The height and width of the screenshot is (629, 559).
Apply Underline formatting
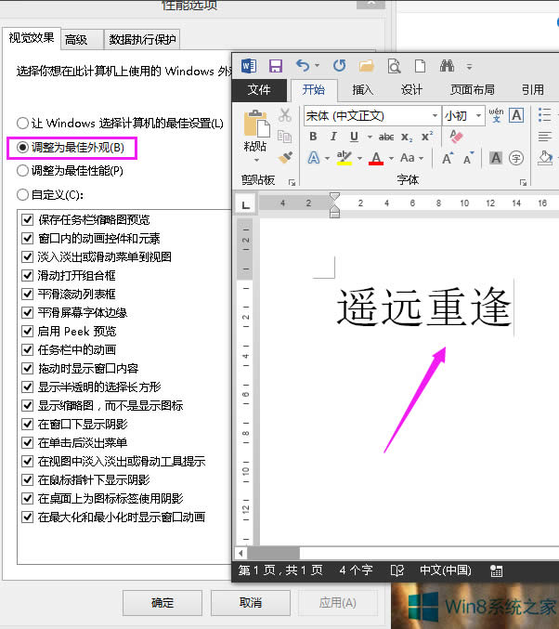pos(354,138)
